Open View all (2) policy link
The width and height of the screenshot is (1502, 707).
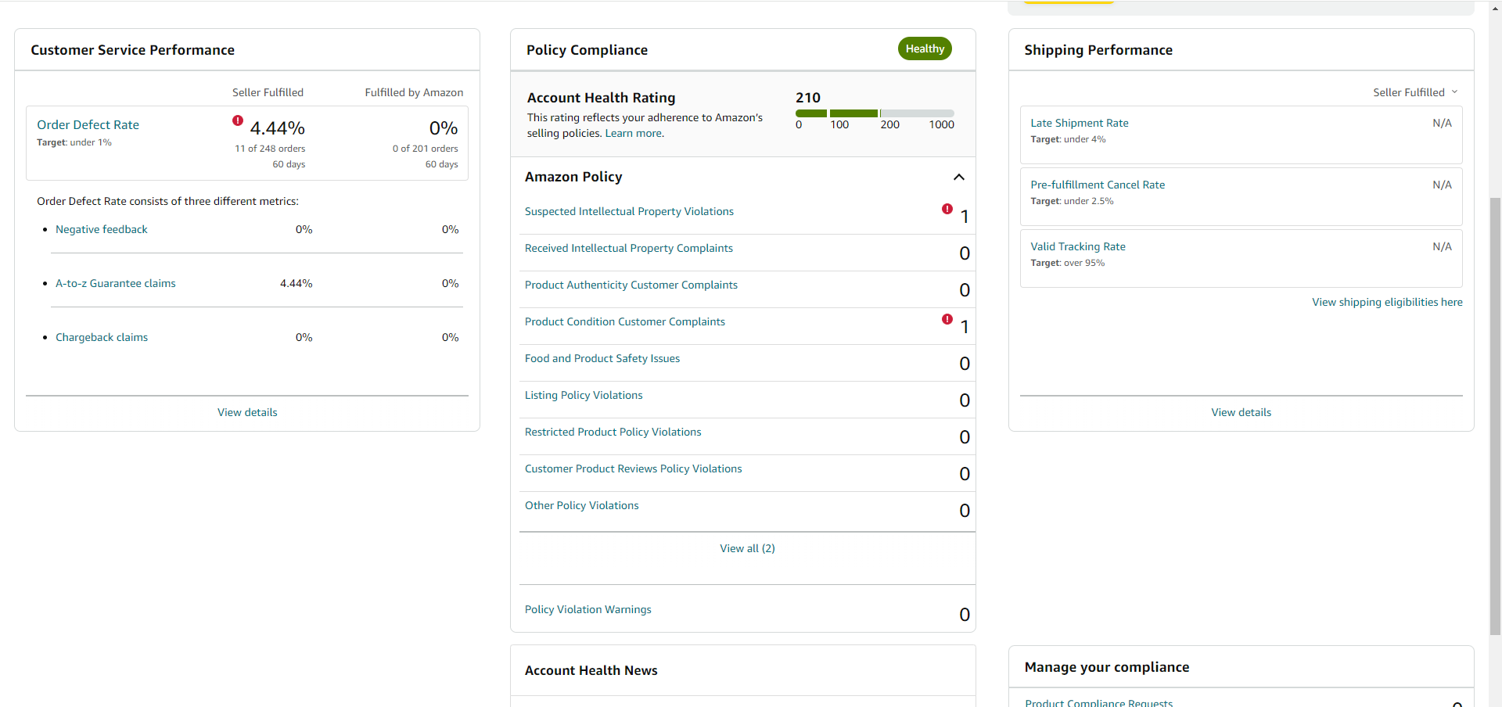[x=747, y=548]
